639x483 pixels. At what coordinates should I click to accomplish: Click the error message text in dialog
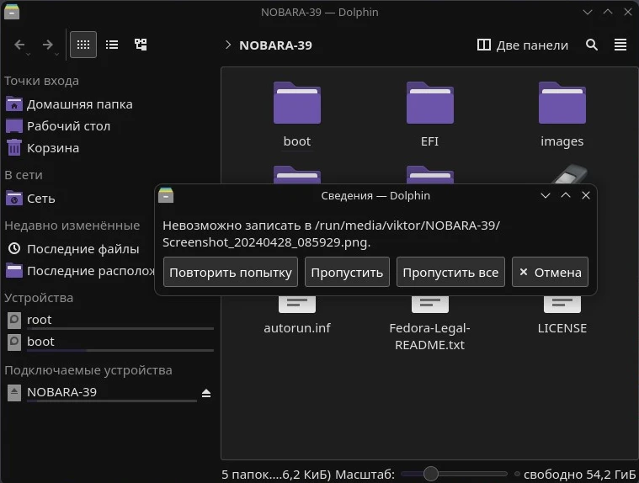click(331, 234)
